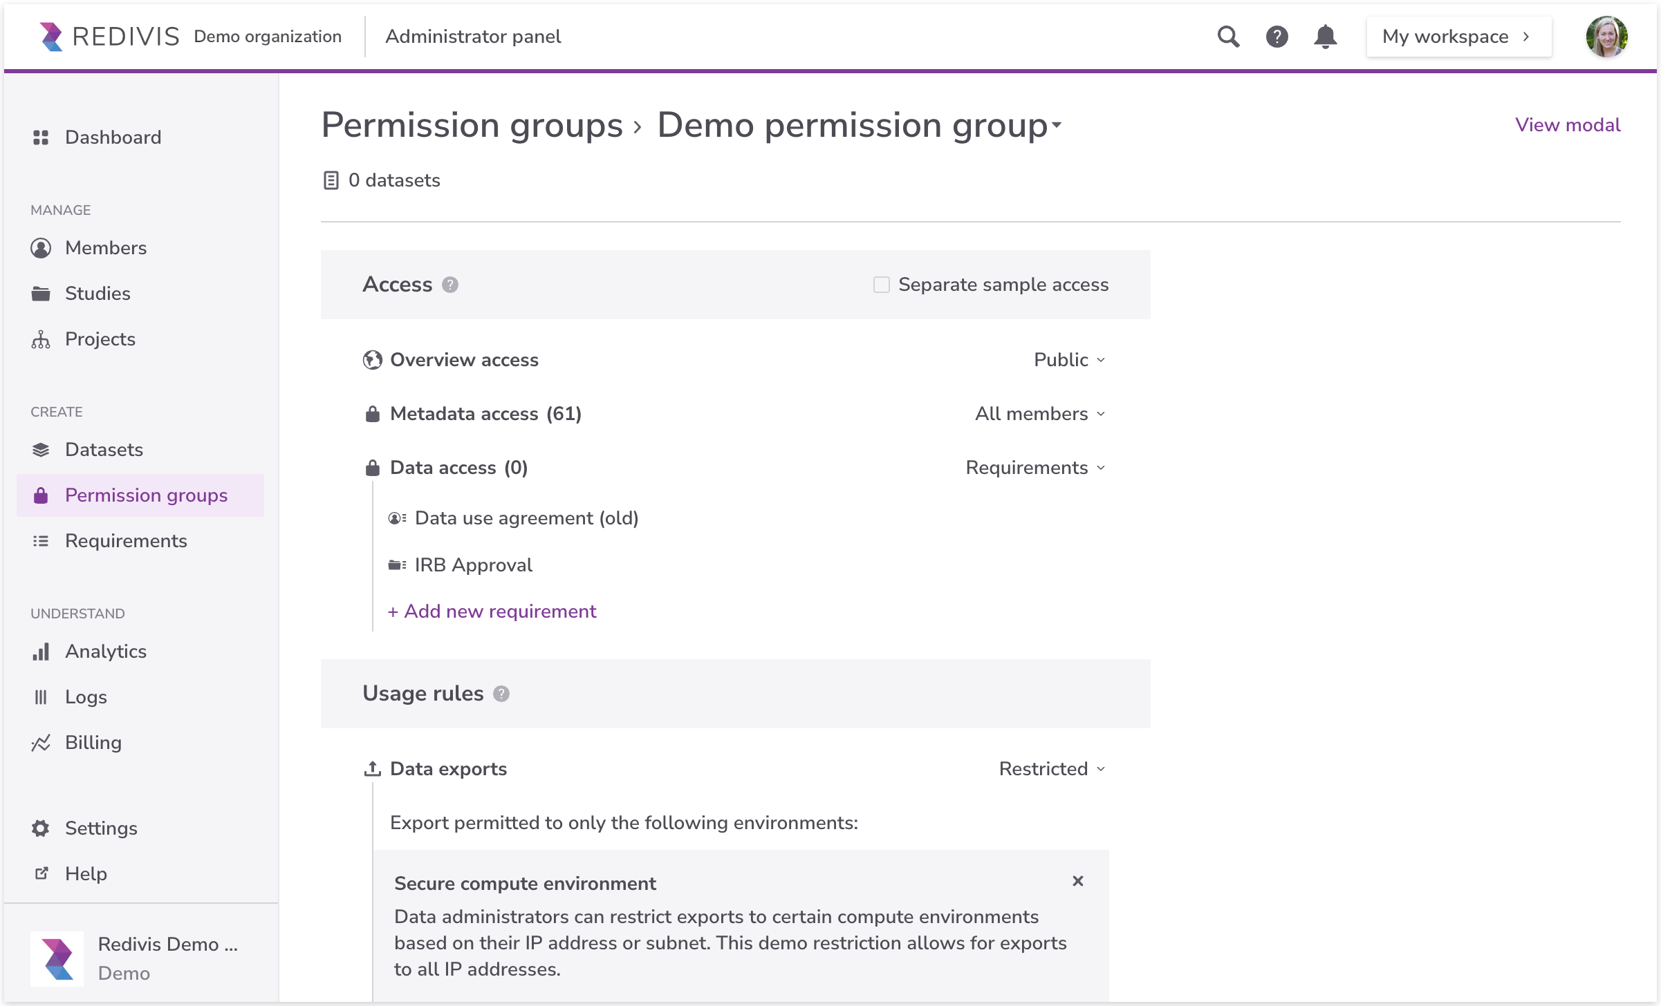Click Demo organization header link
1661x1006 pixels.
pos(268,37)
